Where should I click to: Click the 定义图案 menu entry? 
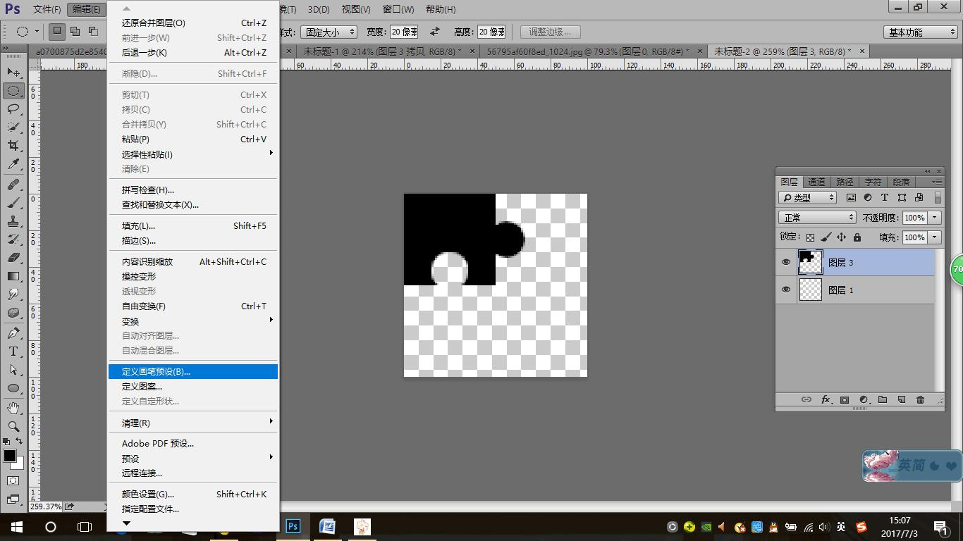coord(142,386)
